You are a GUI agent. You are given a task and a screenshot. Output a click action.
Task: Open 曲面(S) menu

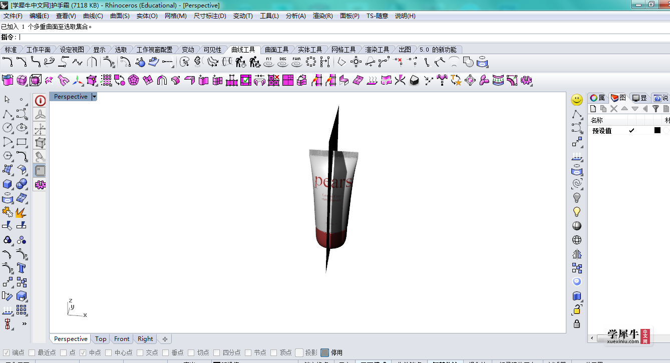[120, 16]
